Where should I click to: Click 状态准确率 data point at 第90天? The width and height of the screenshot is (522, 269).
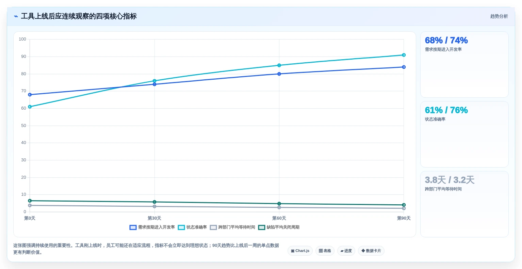(x=404, y=55)
